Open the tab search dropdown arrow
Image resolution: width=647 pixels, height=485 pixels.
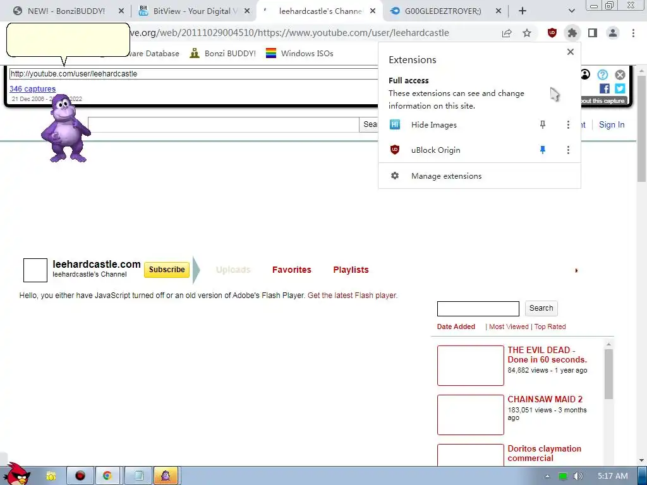pyautogui.click(x=571, y=11)
